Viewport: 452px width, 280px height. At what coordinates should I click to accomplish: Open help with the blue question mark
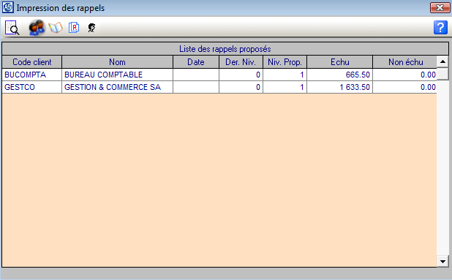coord(440,27)
